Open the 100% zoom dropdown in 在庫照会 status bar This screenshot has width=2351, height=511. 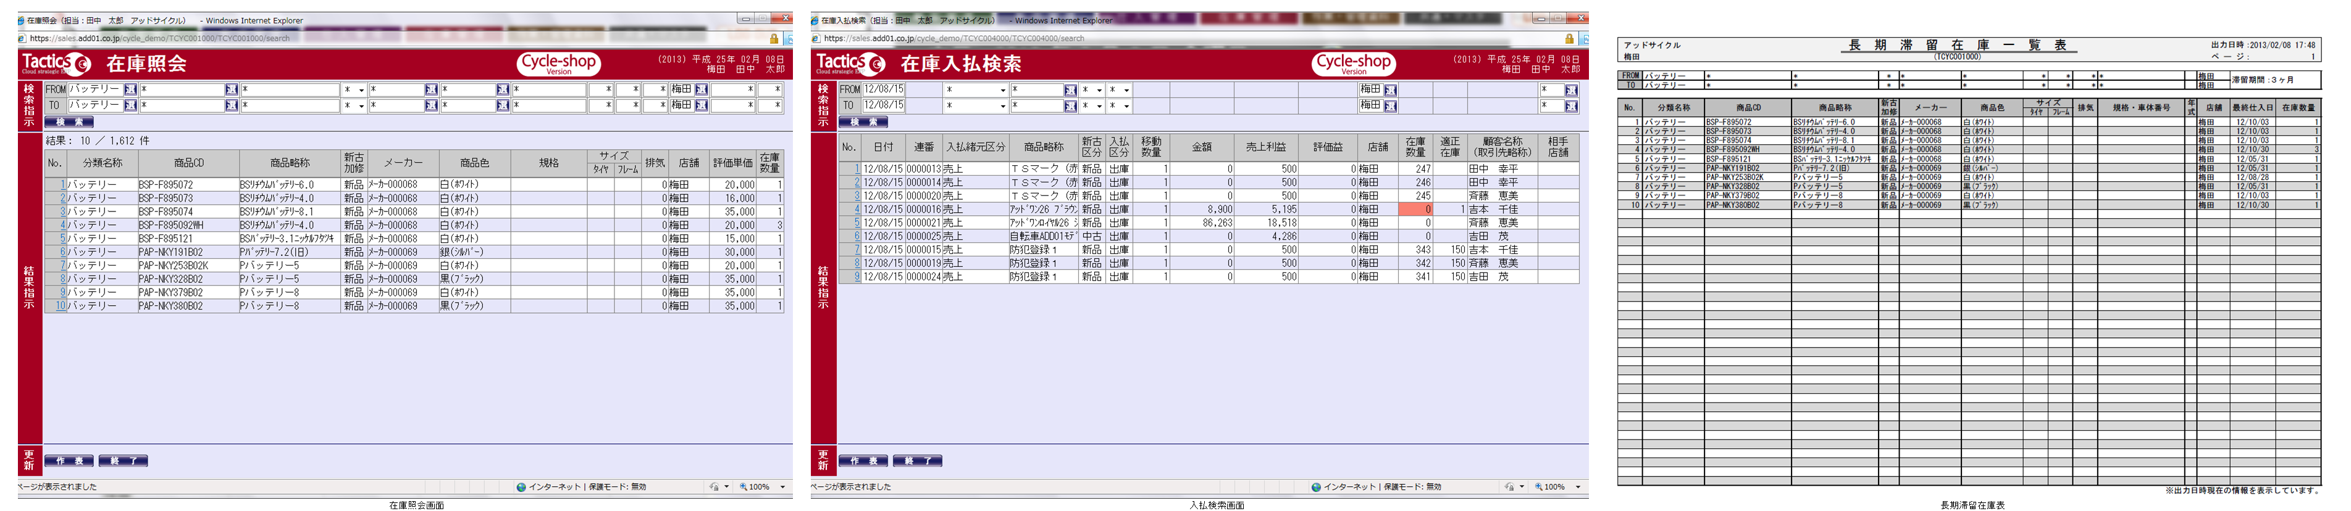pyautogui.click(x=782, y=488)
